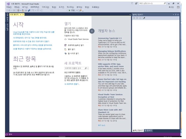Screen dimensions: 186x139
Task: Open Managing Release Notifications news article
Action: (x=112, y=51)
